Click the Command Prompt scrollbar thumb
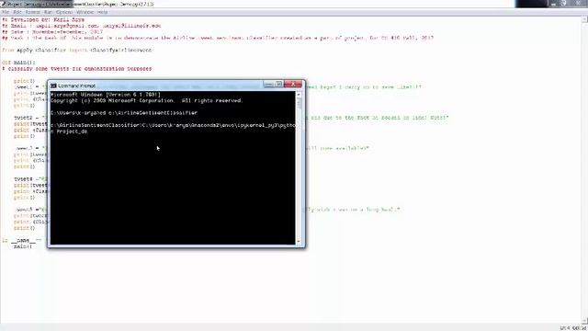588x331 pixels. [x=299, y=104]
